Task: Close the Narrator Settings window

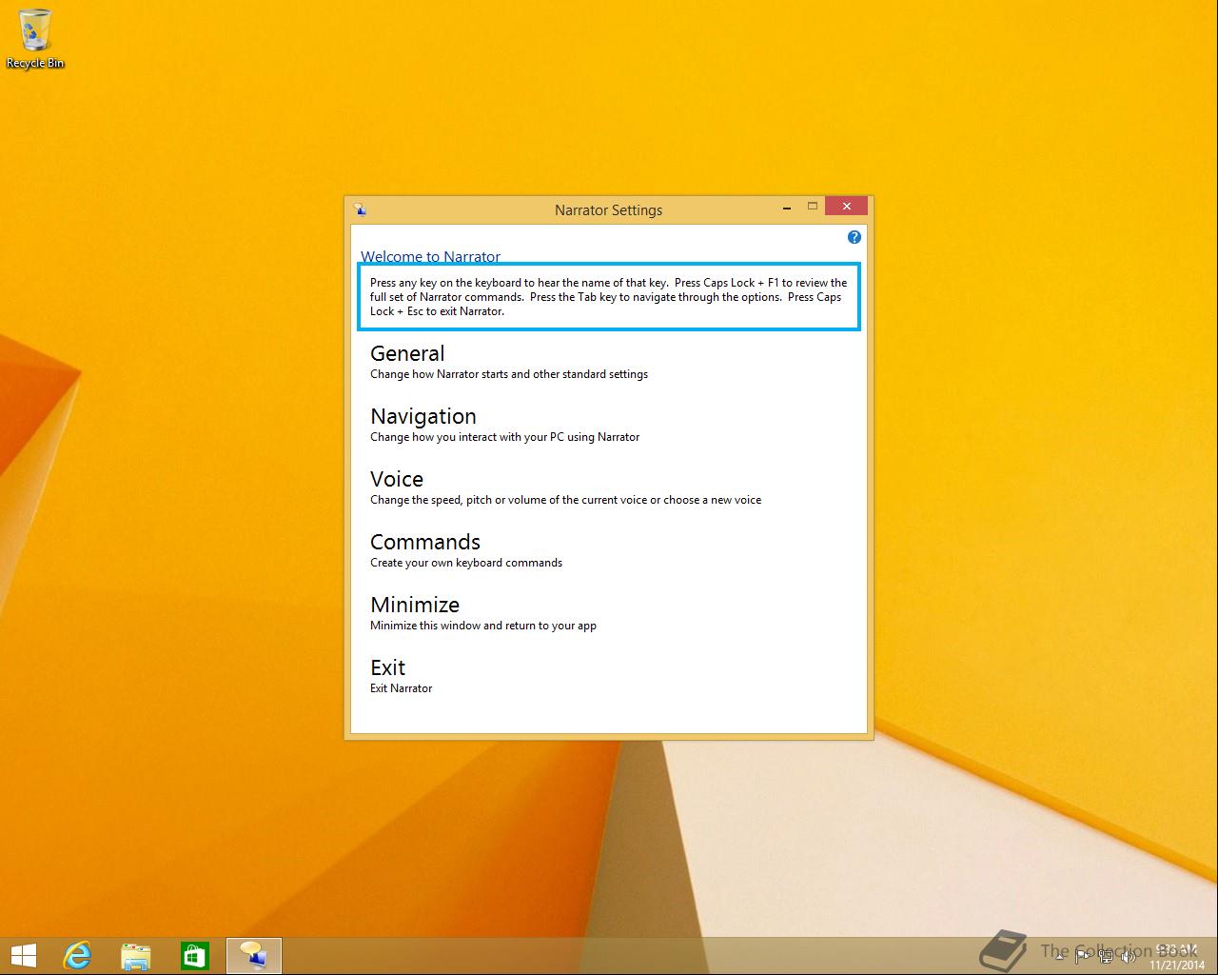Action: [846, 206]
